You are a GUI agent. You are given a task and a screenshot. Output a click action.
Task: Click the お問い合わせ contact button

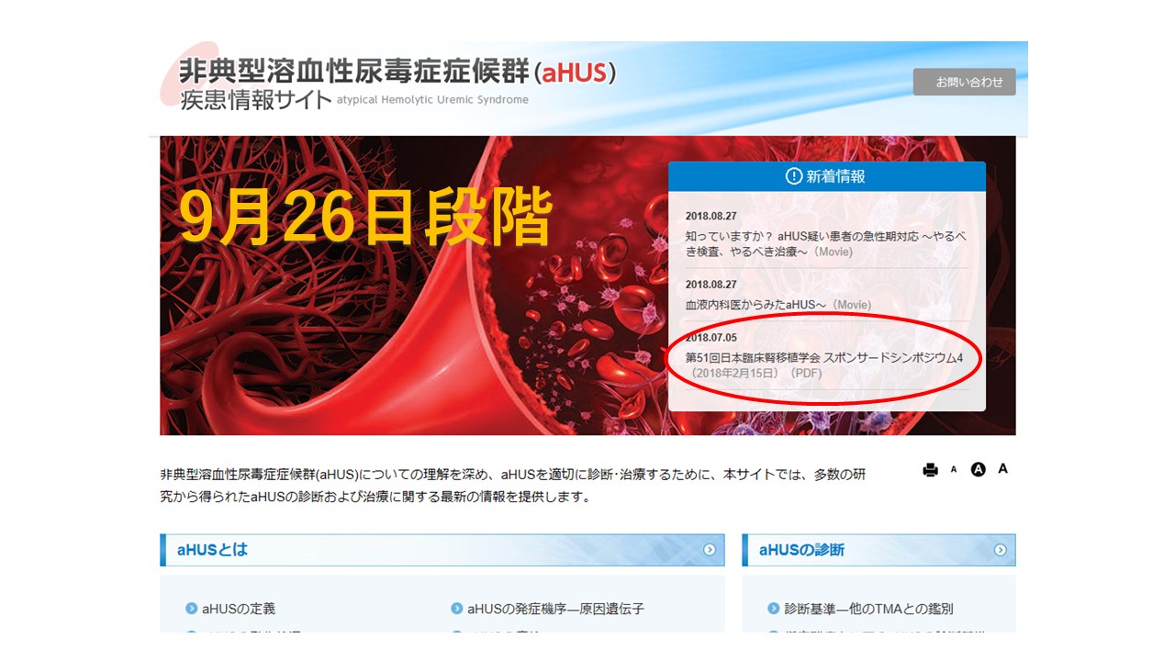tap(964, 82)
